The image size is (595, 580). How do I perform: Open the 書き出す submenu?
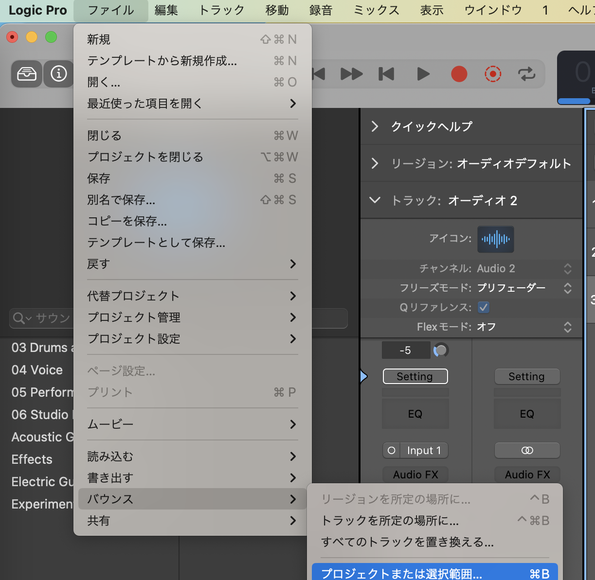(192, 478)
